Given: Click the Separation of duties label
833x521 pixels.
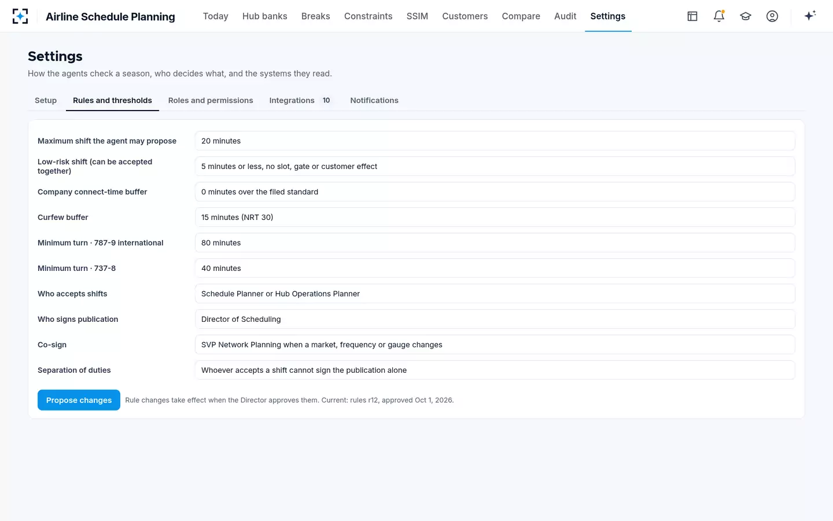Looking at the screenshot, I should click(74, 370).
